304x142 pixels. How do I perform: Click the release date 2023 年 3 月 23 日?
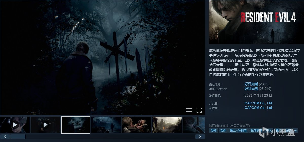click(258, 95)
